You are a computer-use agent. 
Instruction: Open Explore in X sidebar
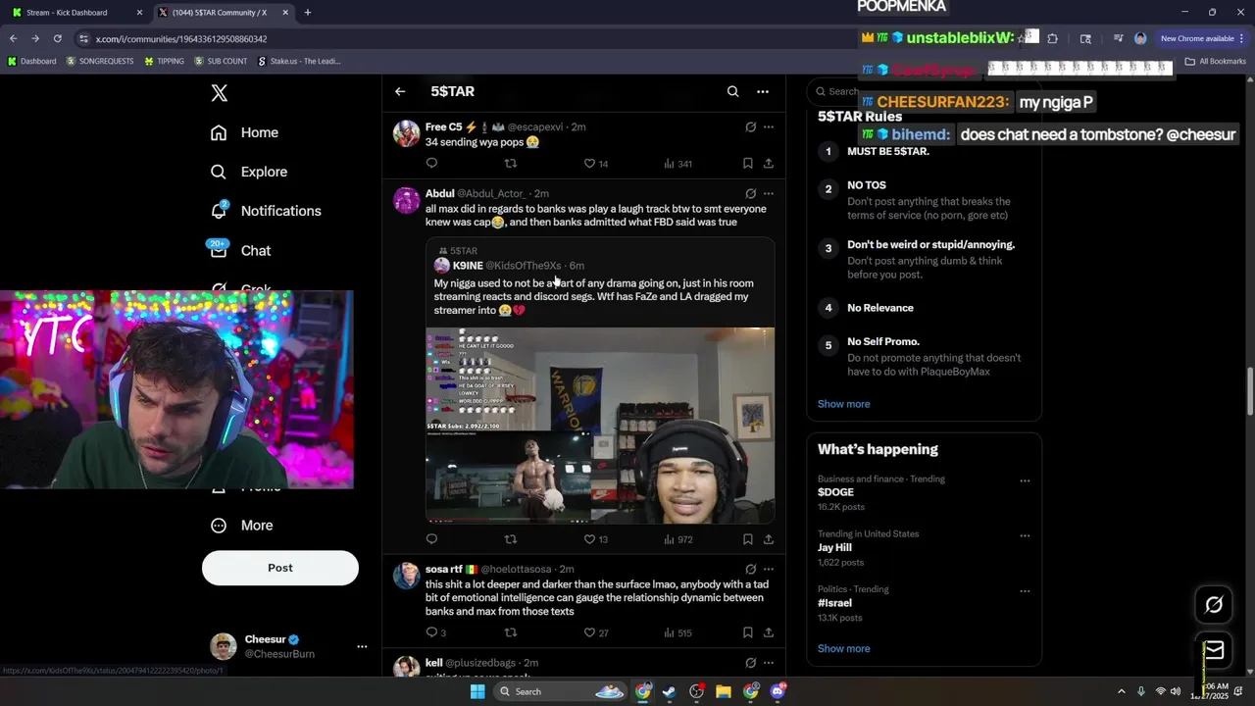(x=249, y=172)
